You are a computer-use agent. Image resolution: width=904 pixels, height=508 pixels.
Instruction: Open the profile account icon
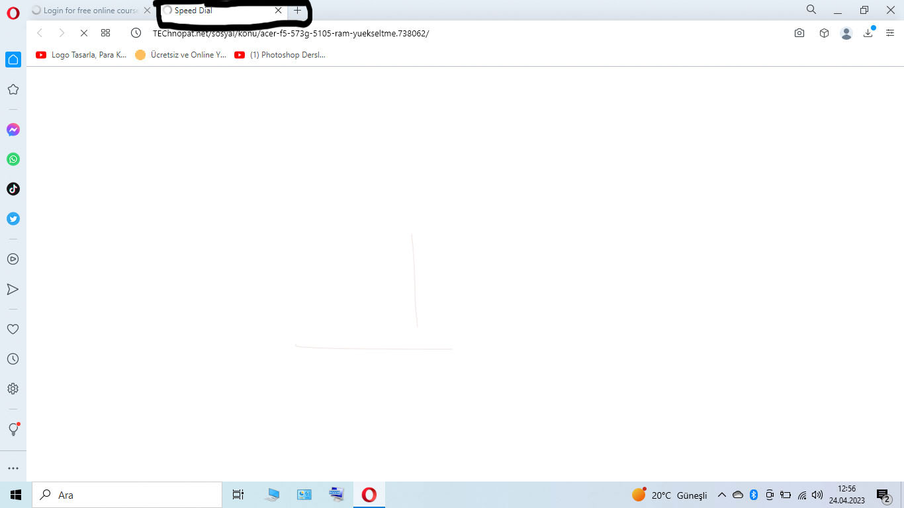click(x=846, y=33)
